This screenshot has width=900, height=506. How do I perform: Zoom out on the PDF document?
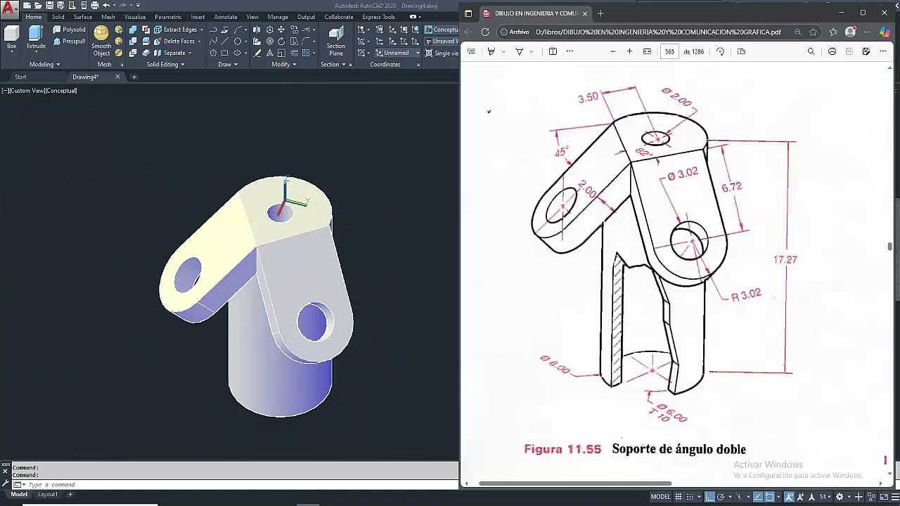612,51
